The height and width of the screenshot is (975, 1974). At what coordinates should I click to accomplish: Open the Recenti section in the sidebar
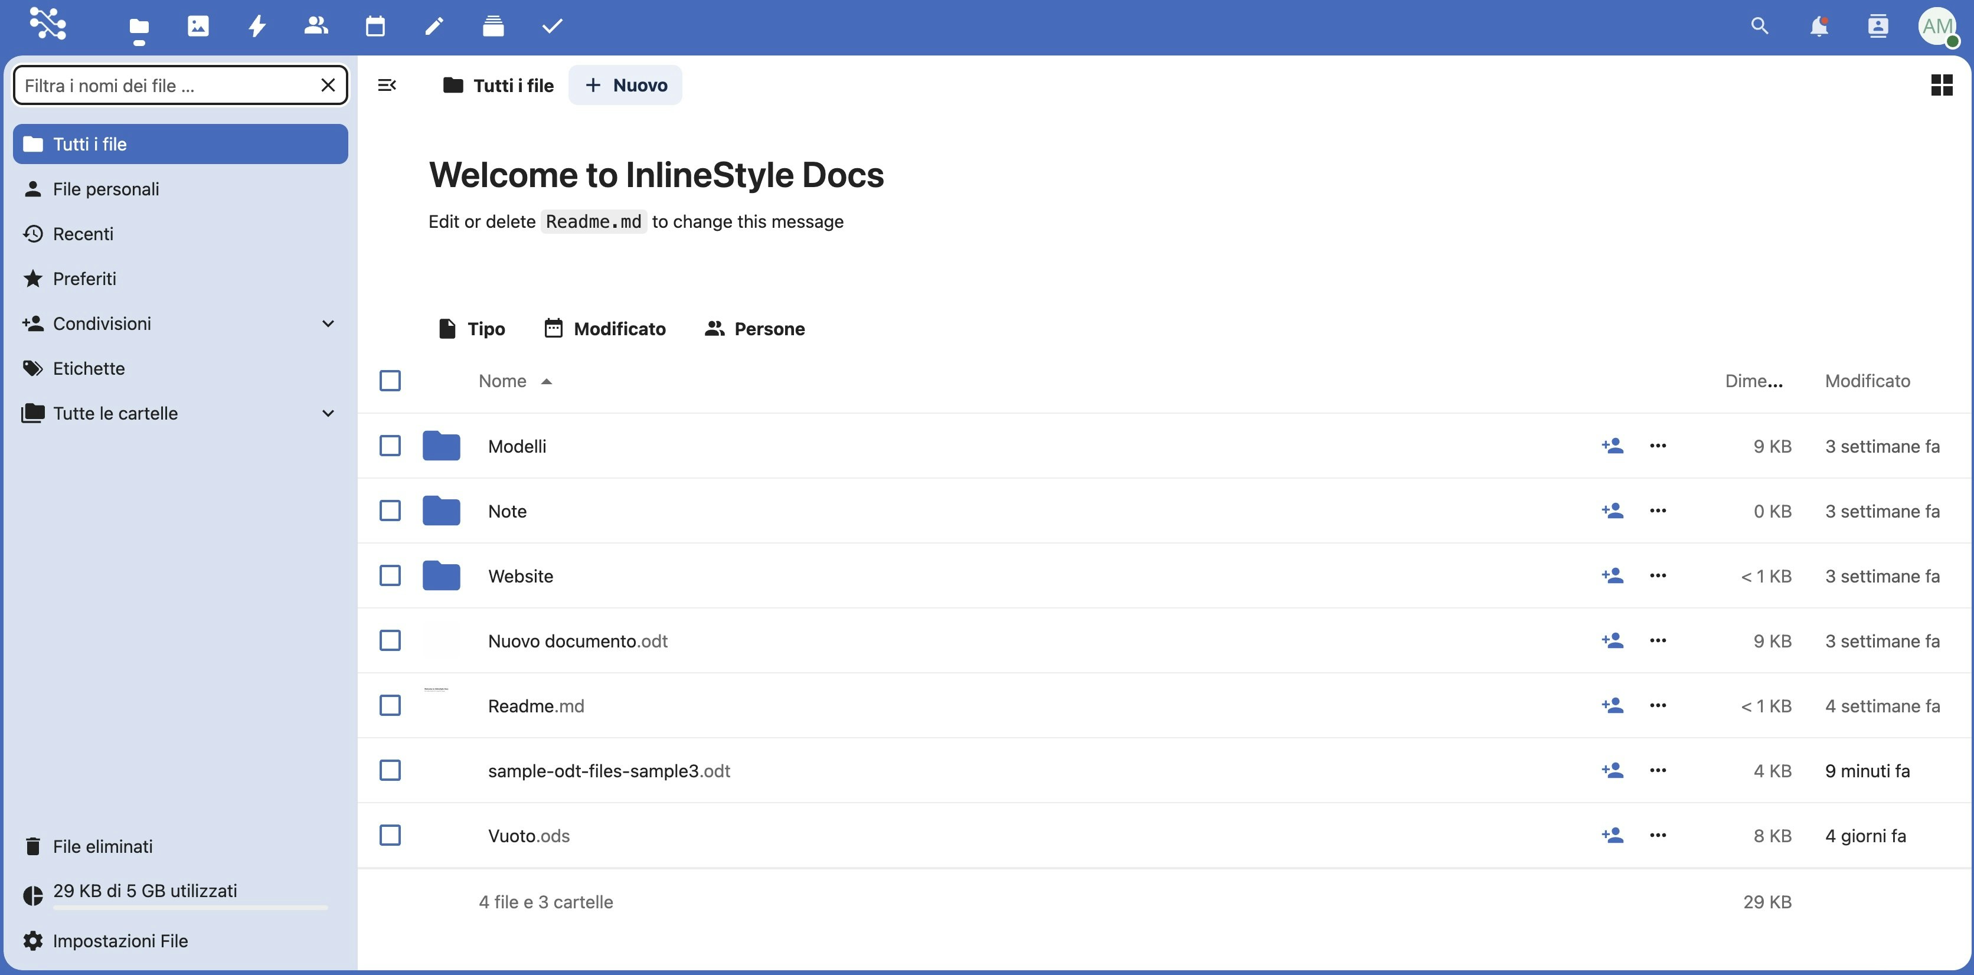click(x=83, y=234)
